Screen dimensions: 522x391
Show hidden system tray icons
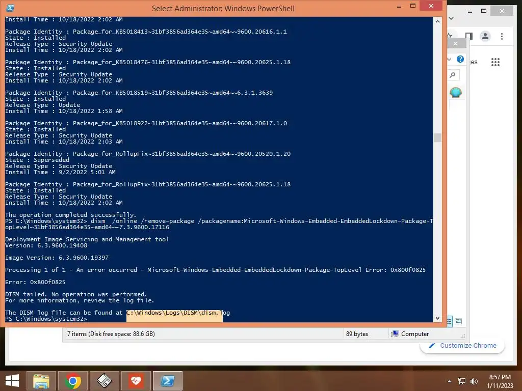tap(450, 381)
